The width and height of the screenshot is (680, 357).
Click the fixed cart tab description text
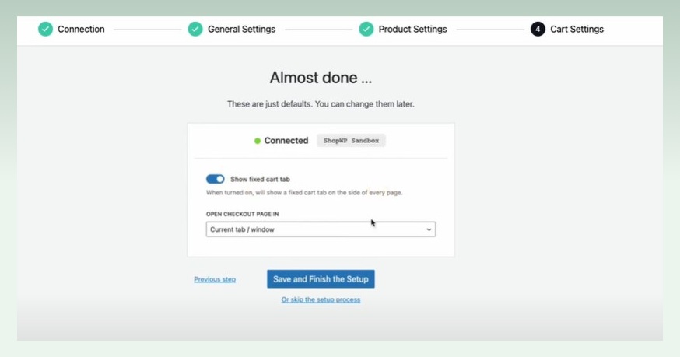tap(304, 193)
